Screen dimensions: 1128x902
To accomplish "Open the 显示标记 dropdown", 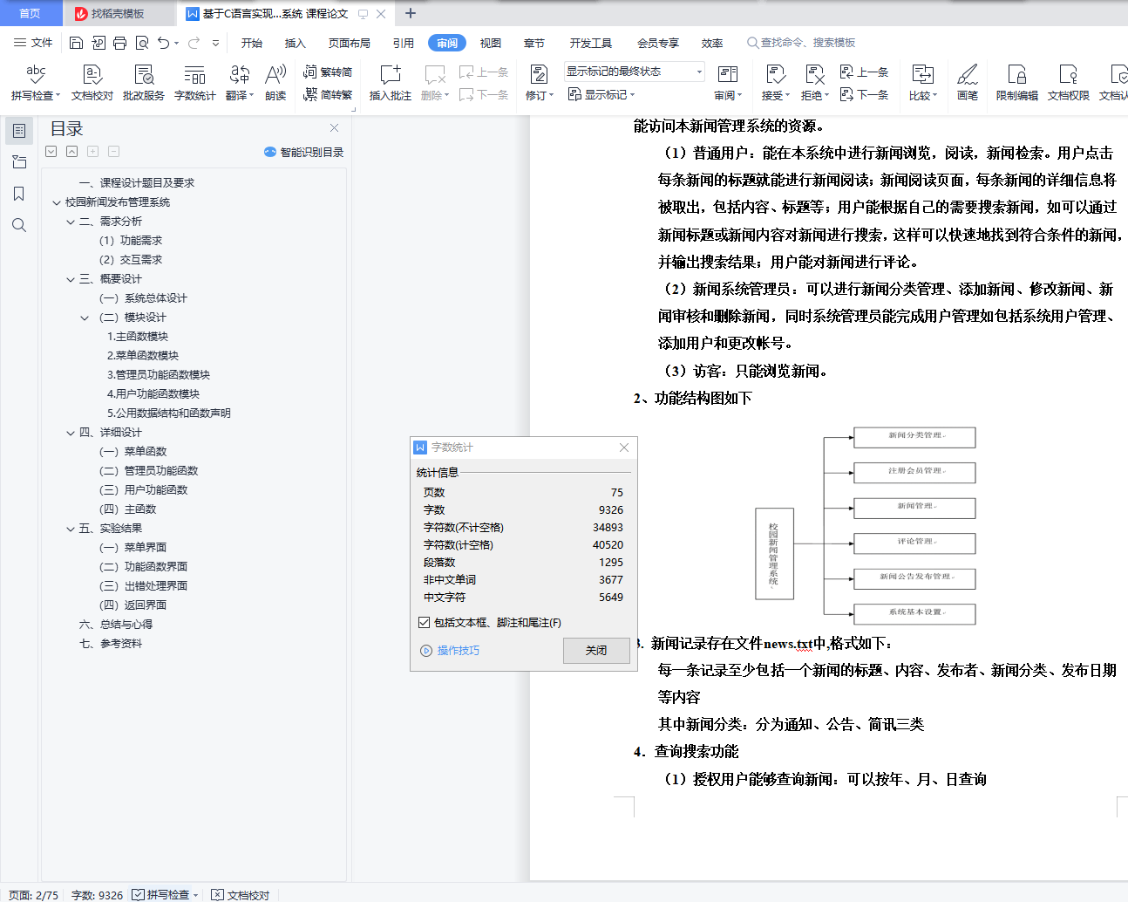I will (601, 94).
